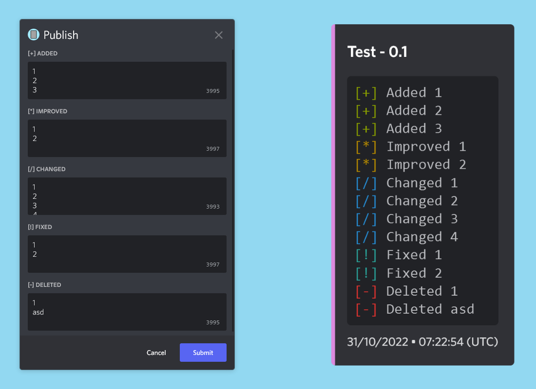Image resolution: width=536 pixels, height=389 pixels.
Task: Click the "Test - 0.1" embed title
Action: 377,52
